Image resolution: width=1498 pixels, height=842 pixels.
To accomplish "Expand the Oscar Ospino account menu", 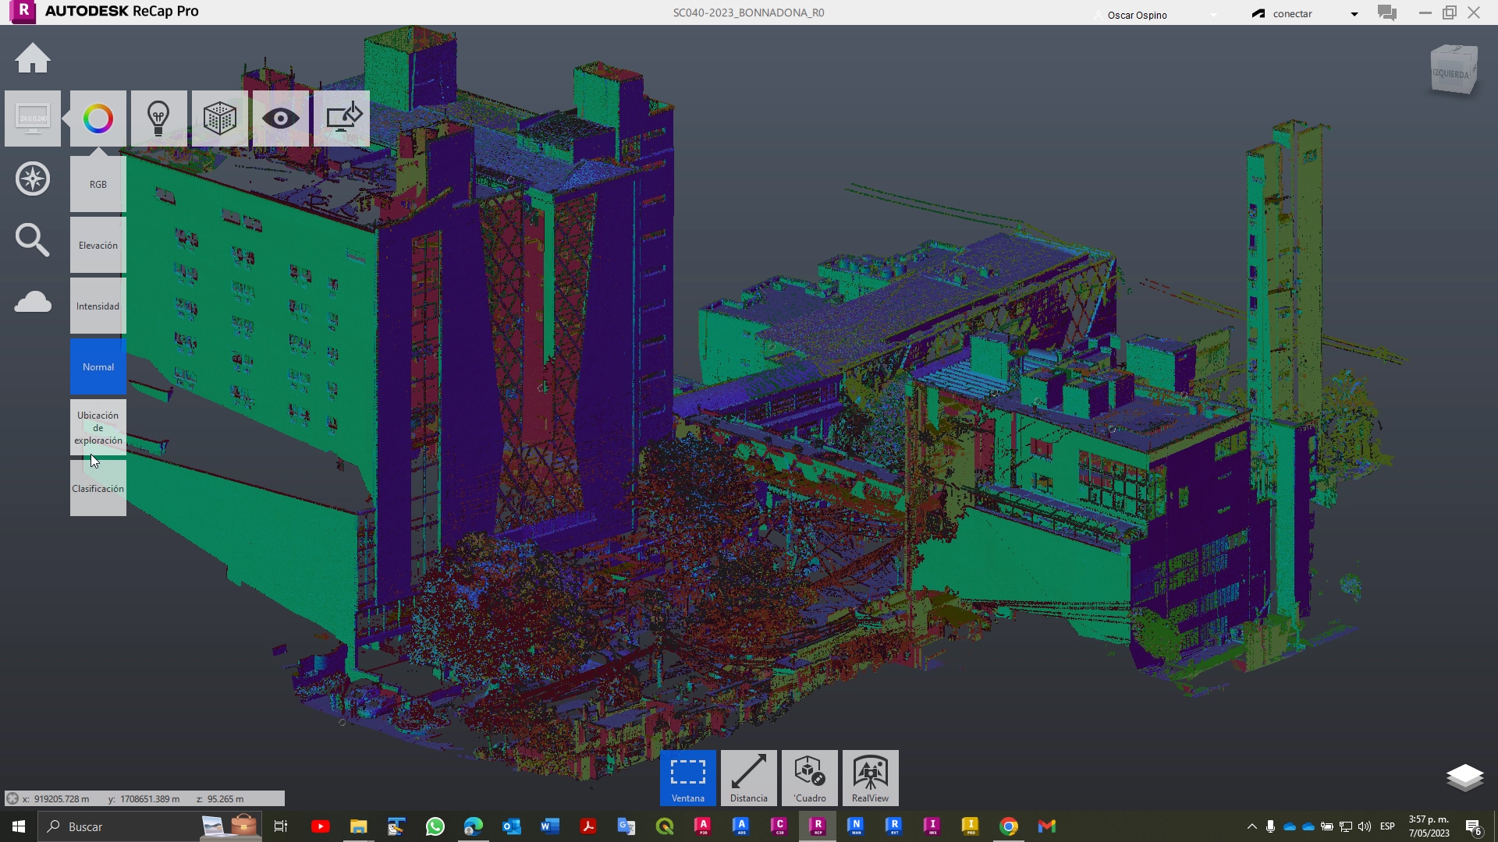I will 1155,15.
